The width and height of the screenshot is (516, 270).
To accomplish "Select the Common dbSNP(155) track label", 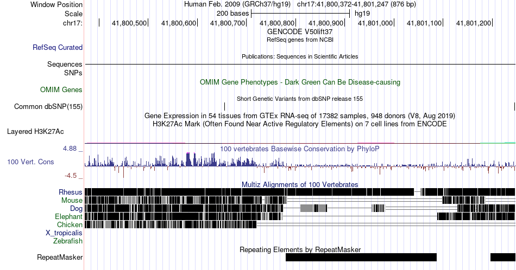I will point(48,106).
